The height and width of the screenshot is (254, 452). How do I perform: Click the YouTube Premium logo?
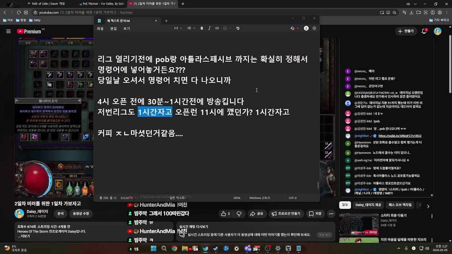[x=29, y=31]
